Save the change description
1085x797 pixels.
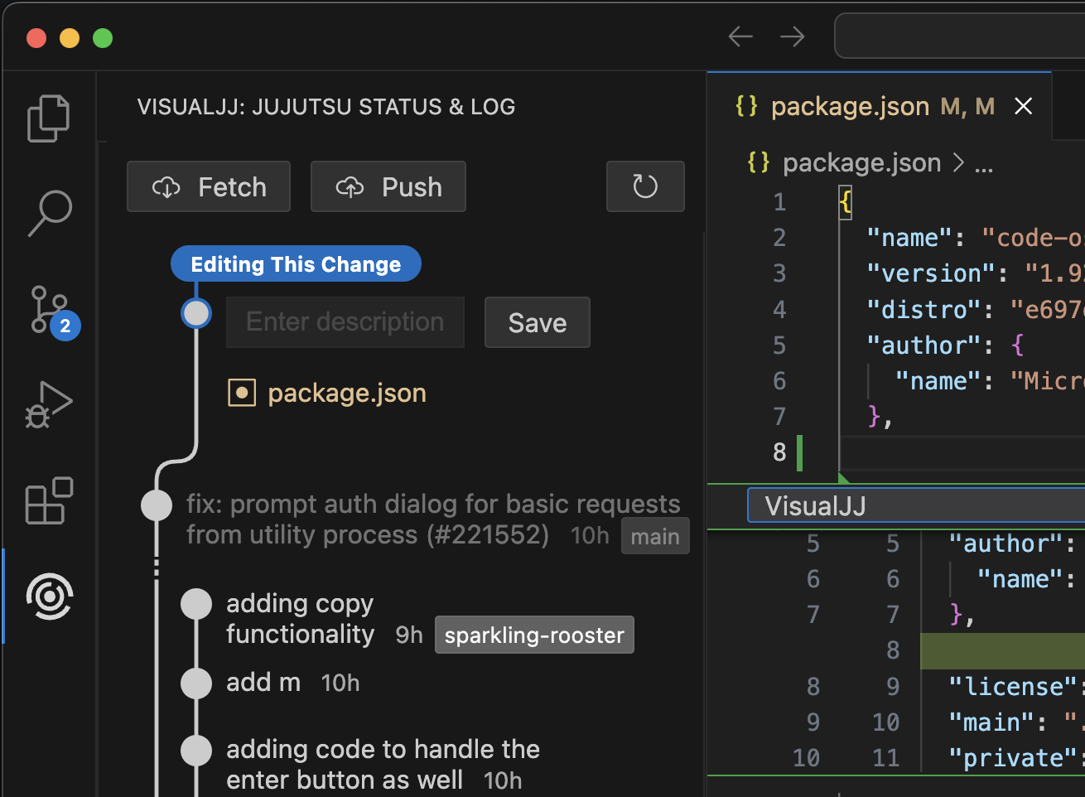click(537, 322)
